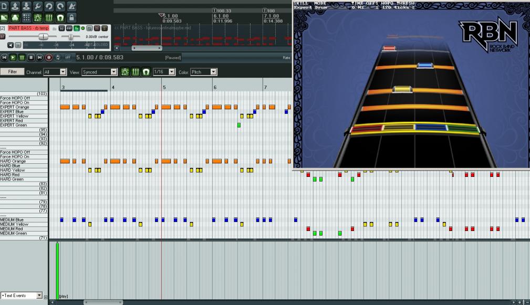Click the Pause transport button

click(22, 58)
